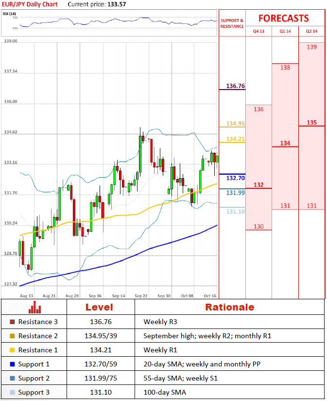Click the Support 2 steel-blue color square
The image size is (327, 401).
pyautogui.click(x=12, y=379)
